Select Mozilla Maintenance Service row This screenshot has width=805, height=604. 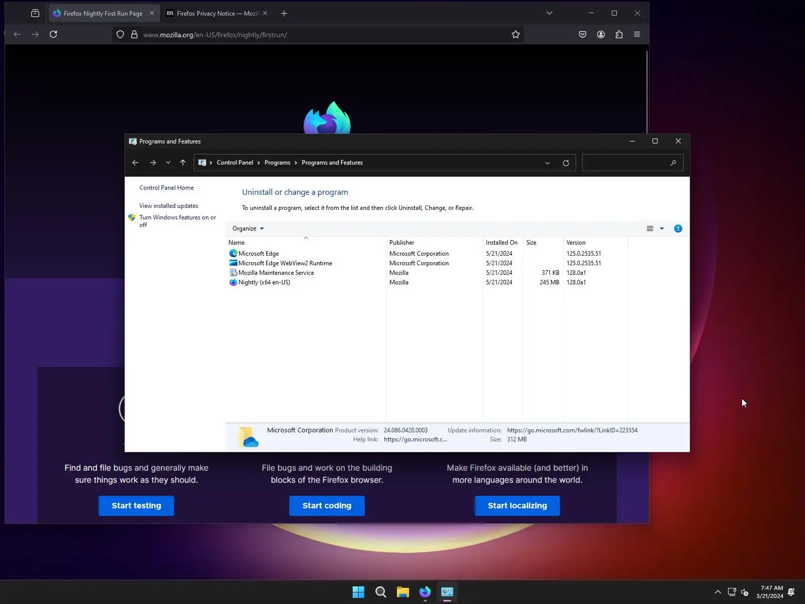[428, 273]
